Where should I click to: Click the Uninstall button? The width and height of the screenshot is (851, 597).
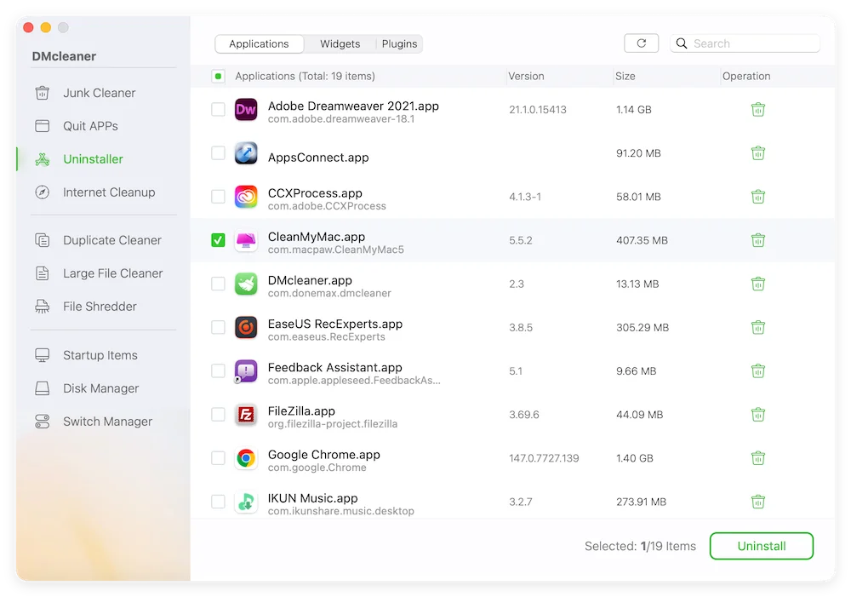[762, 546]
